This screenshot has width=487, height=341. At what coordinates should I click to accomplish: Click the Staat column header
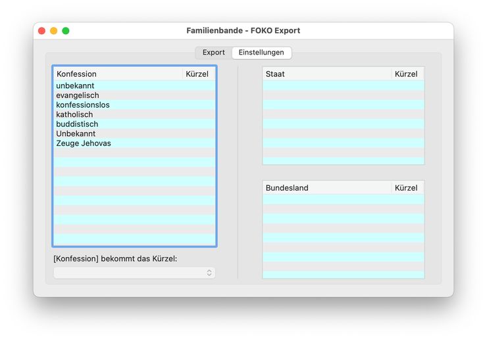pos(326,74)
